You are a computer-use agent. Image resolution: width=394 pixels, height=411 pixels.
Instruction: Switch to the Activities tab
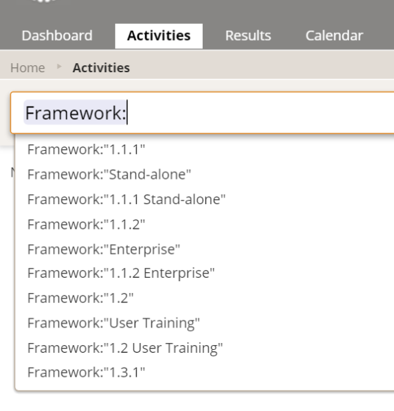point(158,36)
